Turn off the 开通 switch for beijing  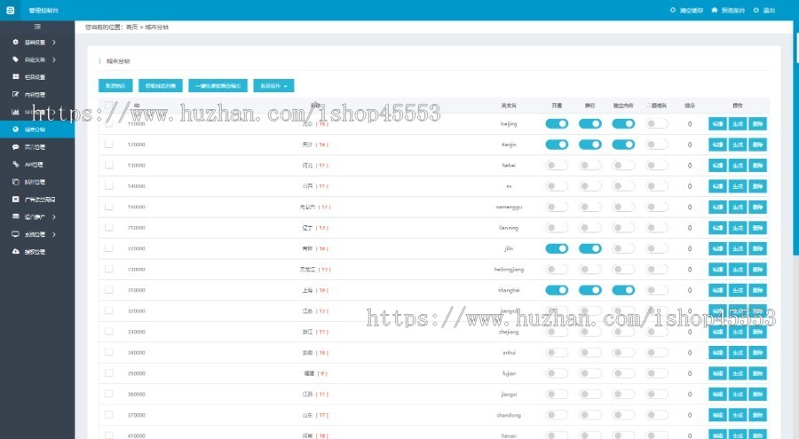click(557, 124)
